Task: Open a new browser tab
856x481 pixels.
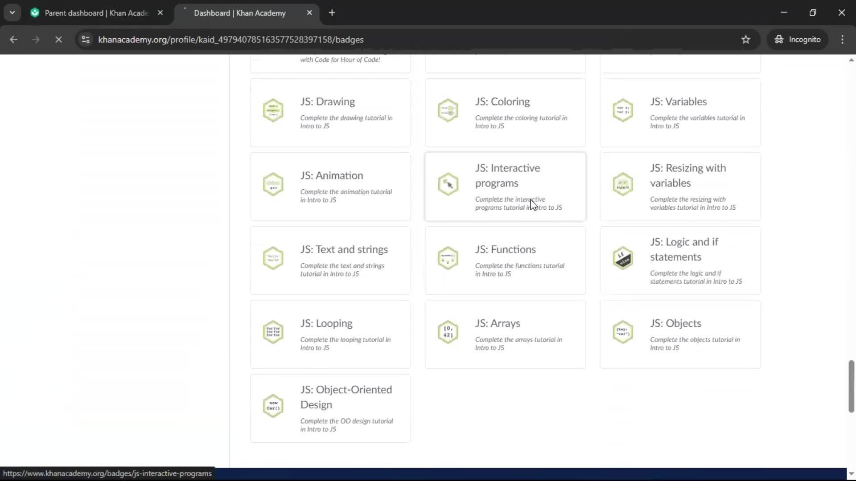Action: [332, 12]
